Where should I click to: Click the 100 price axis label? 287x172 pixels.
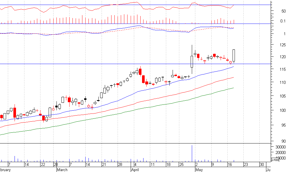point(283,110)
